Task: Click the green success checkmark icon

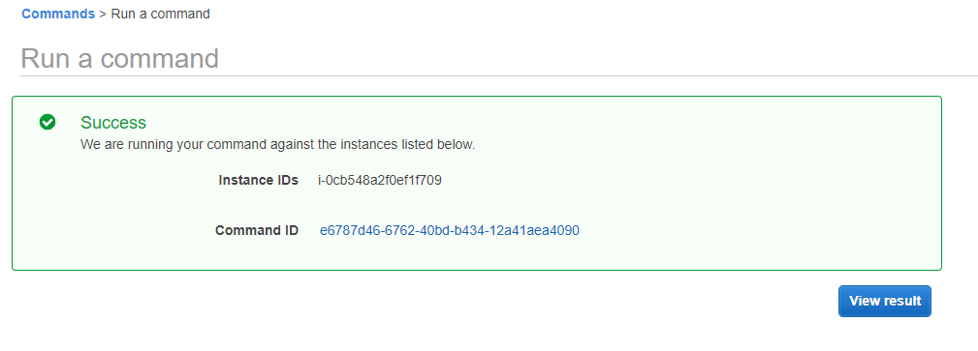Action: [x=47, y=122]
